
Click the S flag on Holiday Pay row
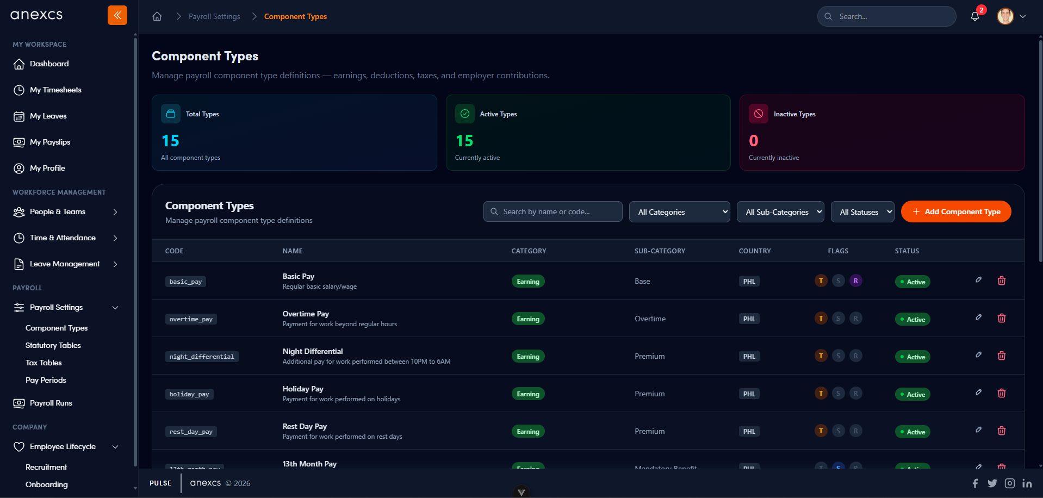click(839, 393)
